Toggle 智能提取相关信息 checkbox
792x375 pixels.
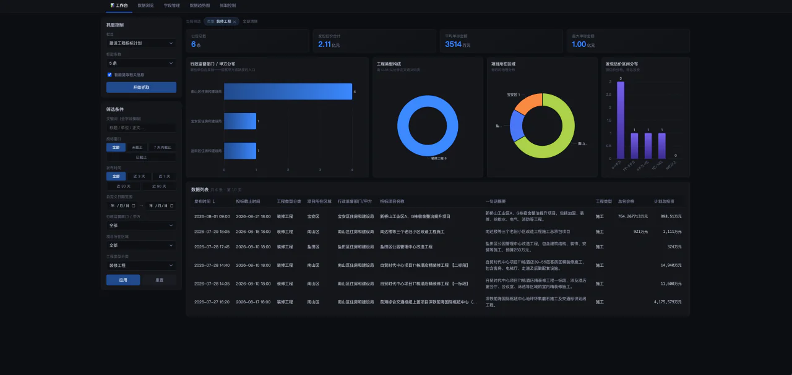pyautogui.click(x=110, y=74)
